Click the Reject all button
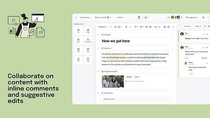The width and height of the screenshot is (210, 118). (x=198, y=26)
